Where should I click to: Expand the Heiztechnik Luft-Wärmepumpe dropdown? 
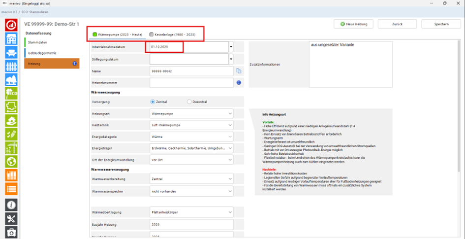point(191,125)
